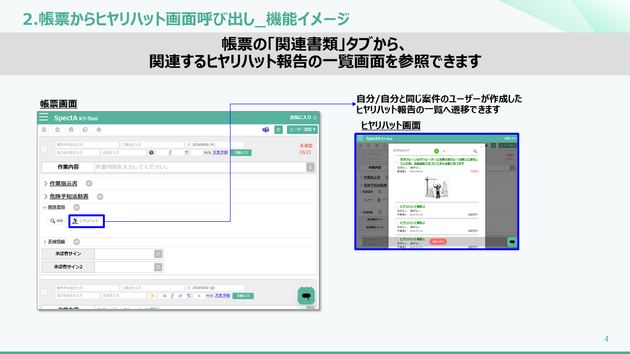Open the settings gear icon in toolbar

click(x=99, y=130)
